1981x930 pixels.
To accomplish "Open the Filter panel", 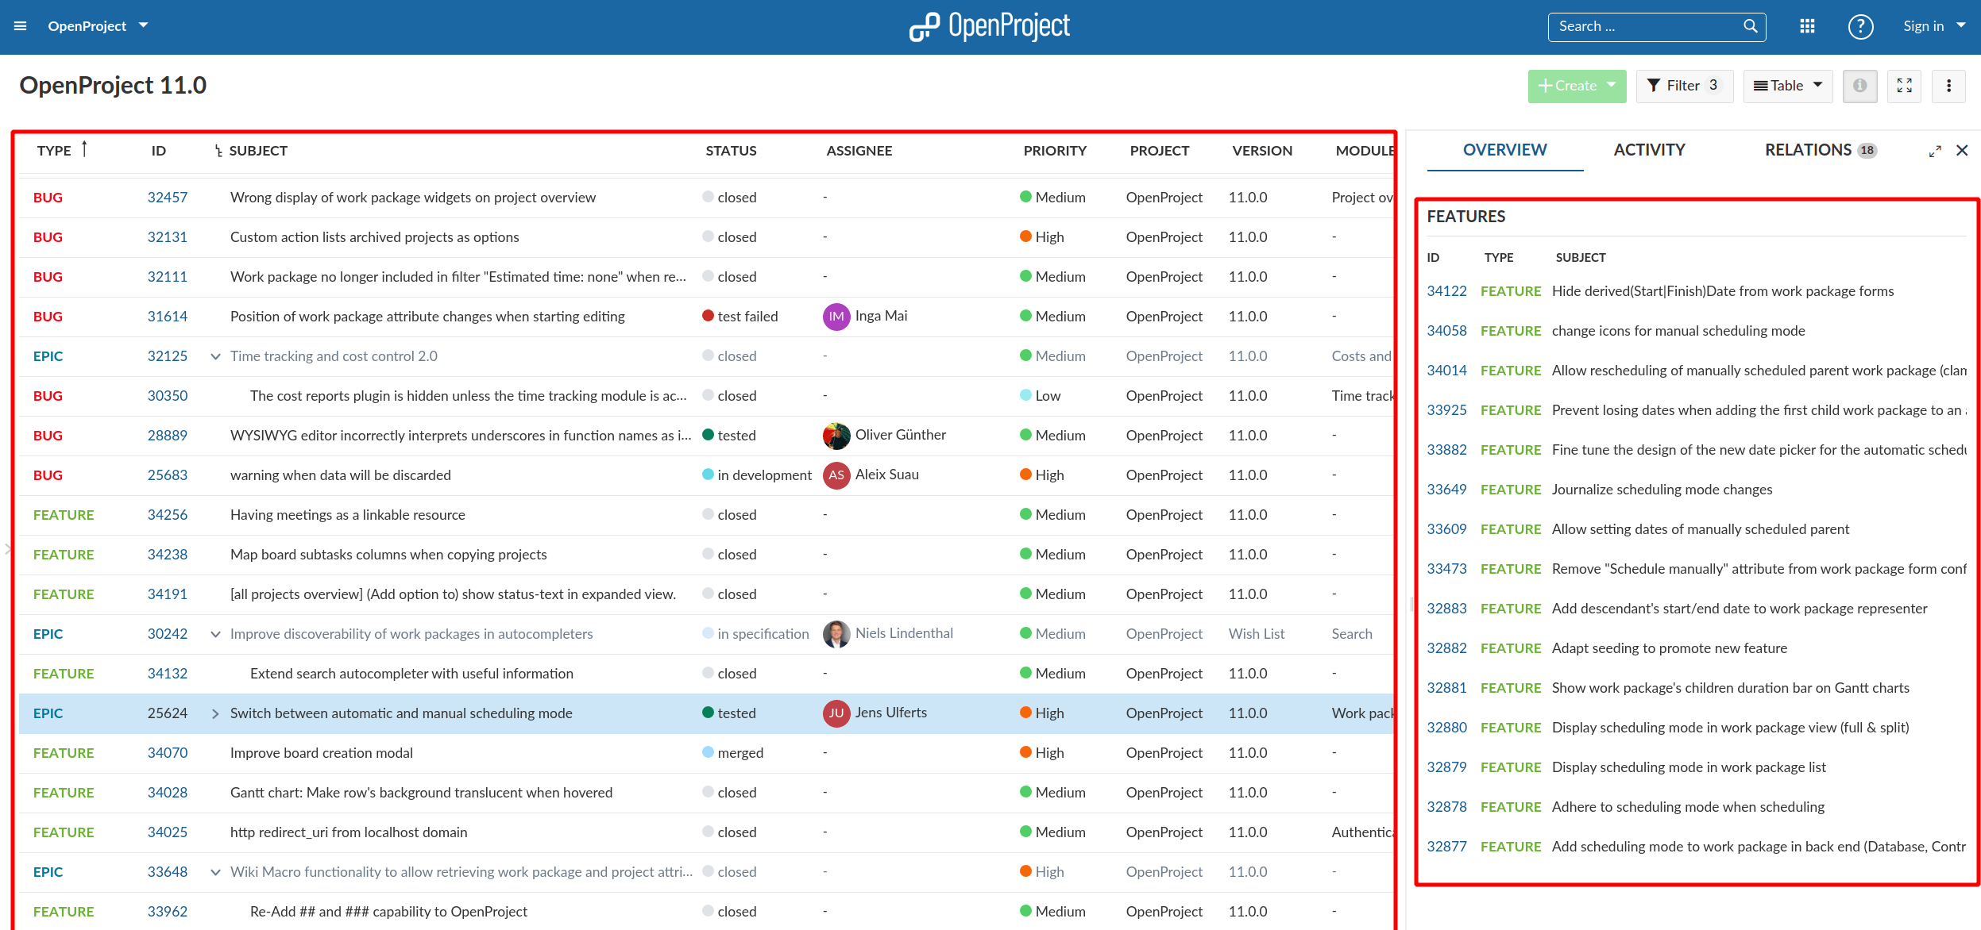I will coord(1684,86).
